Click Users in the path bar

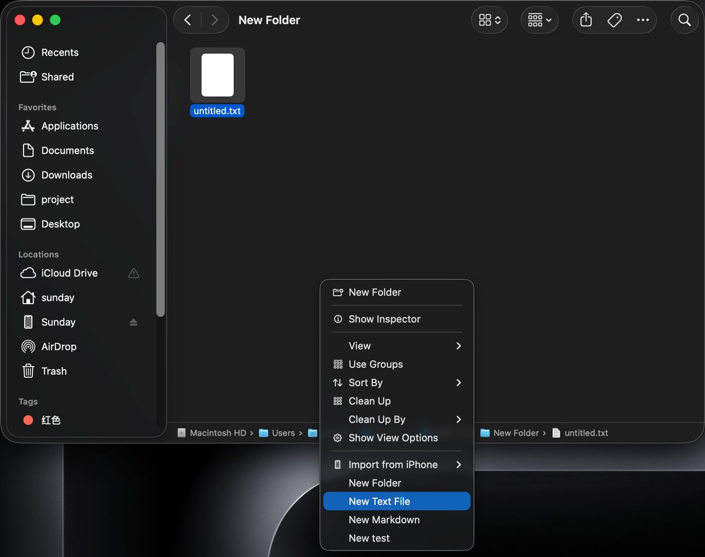277,433
